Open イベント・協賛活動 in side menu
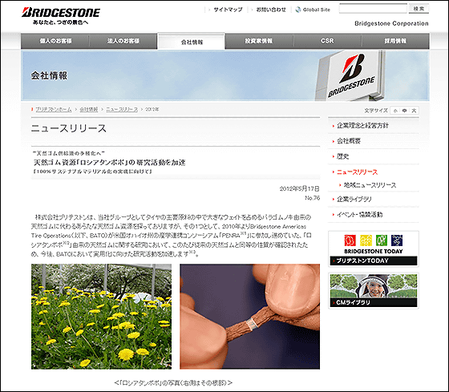449x392 pixels. (x=360, y=215)
